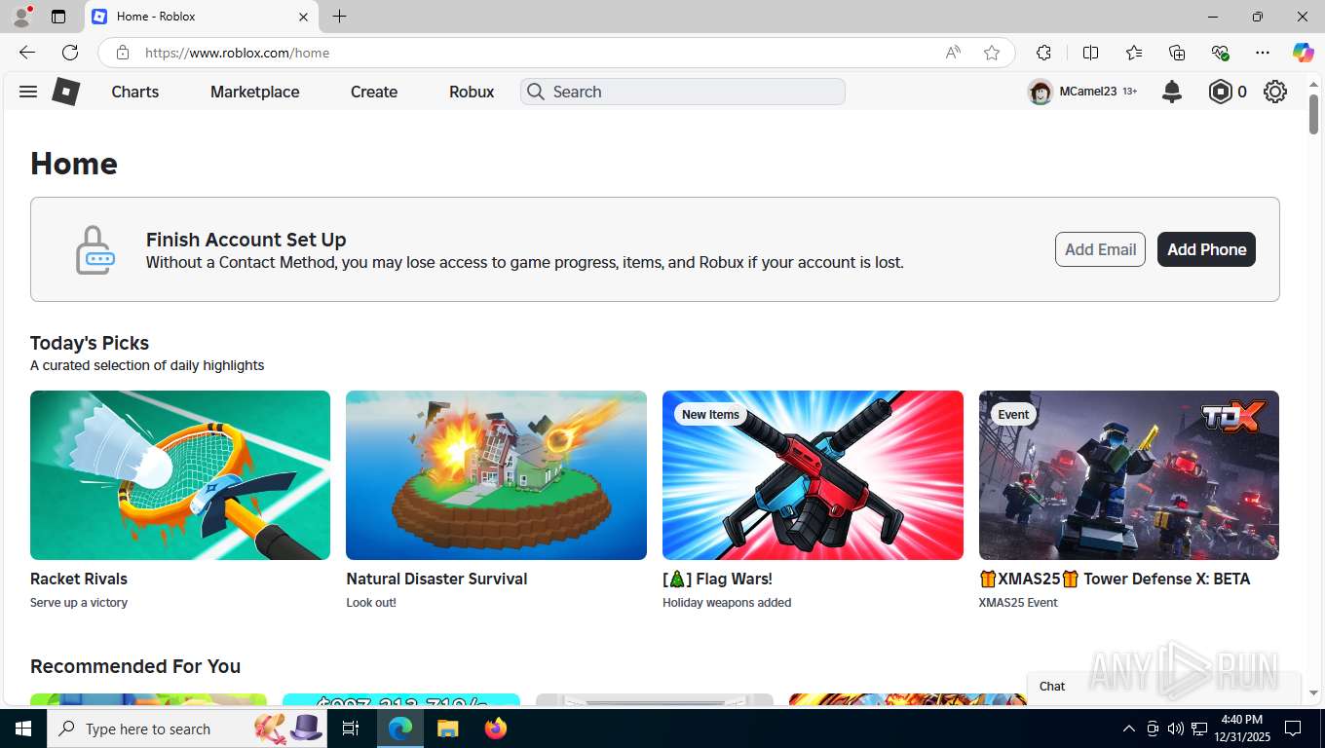This screenshot has height=748, width=1325.
Task: Open browser collections icon
Action: click(x=1177, y=53)
